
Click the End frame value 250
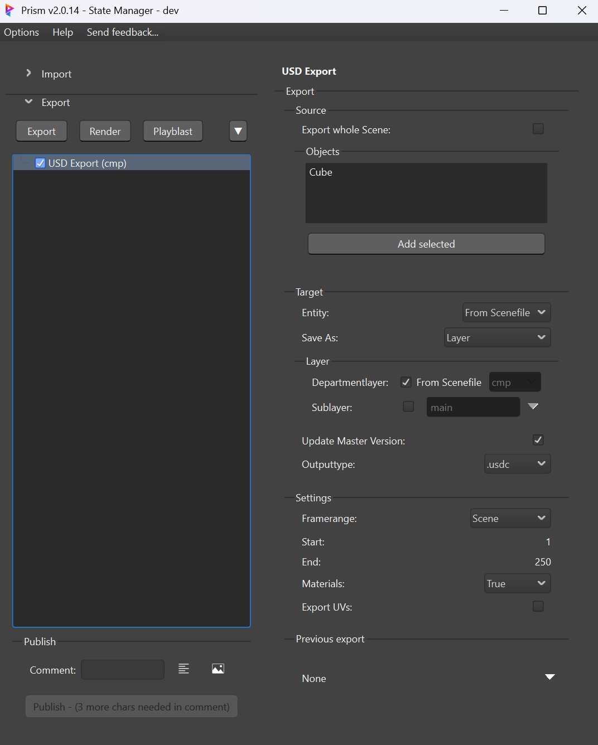coord(542,562)
